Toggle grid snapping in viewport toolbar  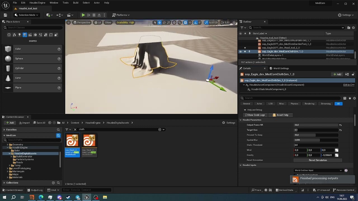(185, 23)
